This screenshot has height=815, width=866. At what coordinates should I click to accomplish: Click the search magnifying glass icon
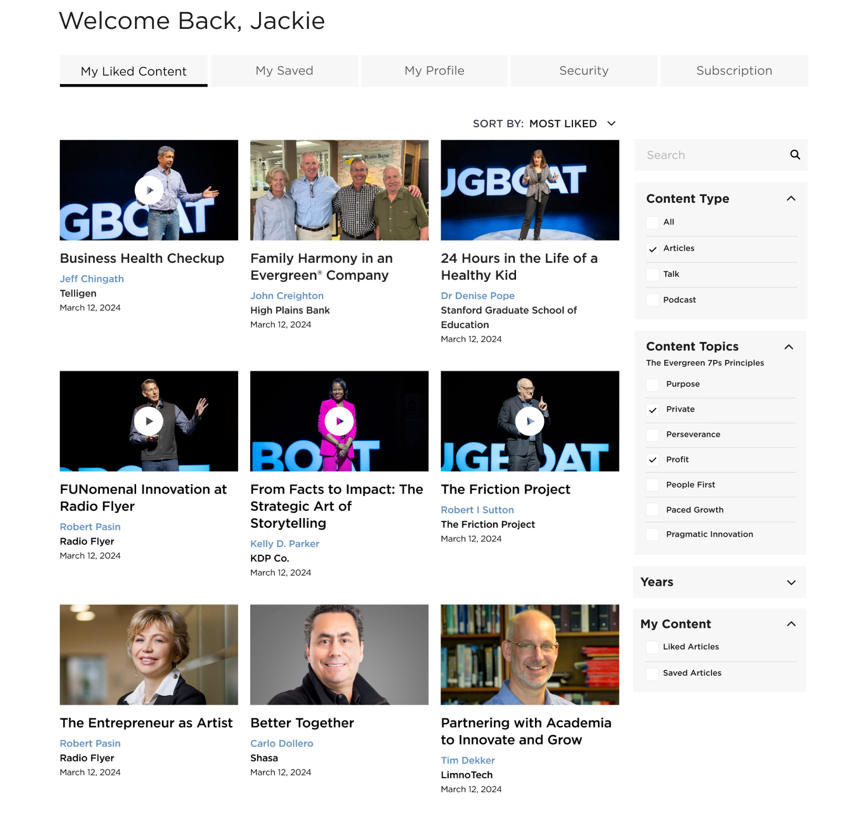tap(795, 154)
